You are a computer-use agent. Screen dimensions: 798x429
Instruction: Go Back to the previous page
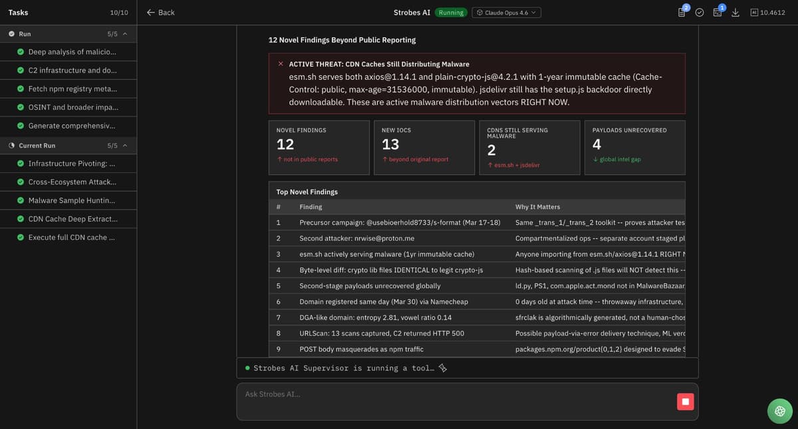click(160, 12)
